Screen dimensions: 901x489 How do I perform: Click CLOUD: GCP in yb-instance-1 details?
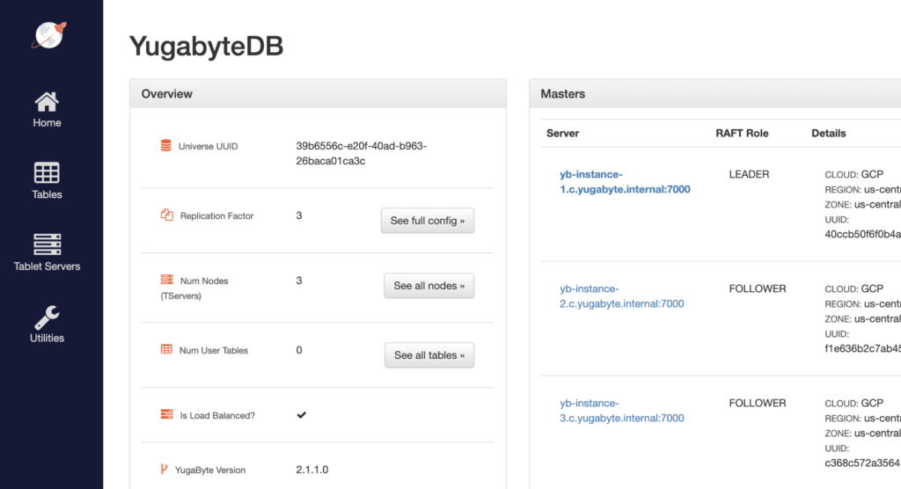(x=853, y=174)
